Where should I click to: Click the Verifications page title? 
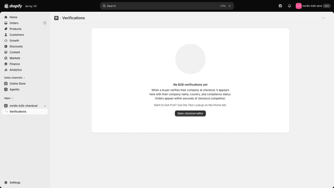tap(73, 18)
